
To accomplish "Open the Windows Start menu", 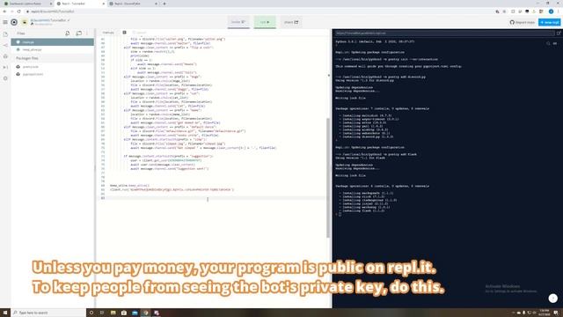I will click(x=5, y=313).
